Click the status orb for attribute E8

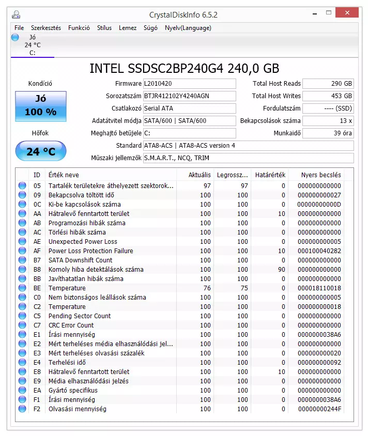(22, 371)
